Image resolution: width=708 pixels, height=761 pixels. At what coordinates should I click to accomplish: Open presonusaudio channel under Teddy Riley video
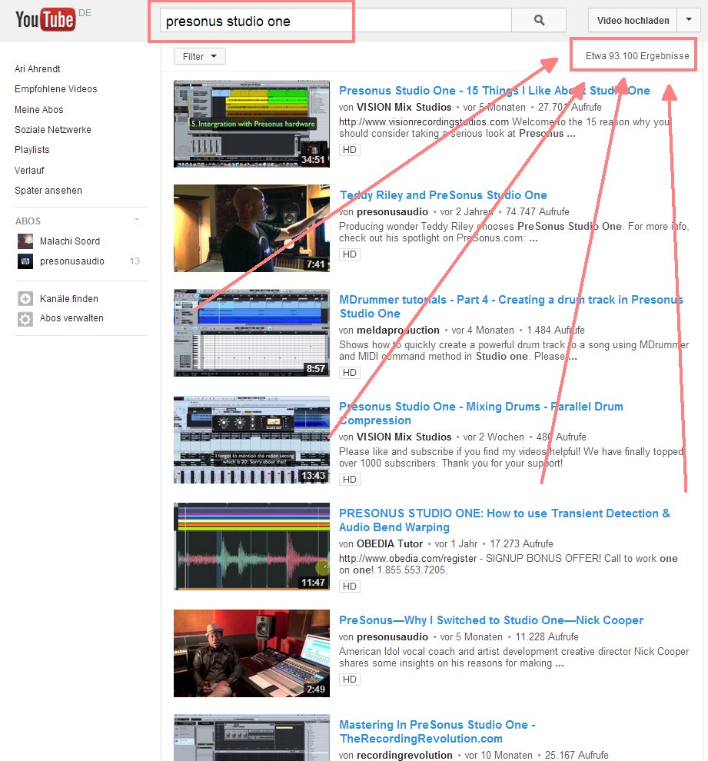pos(392,211)
